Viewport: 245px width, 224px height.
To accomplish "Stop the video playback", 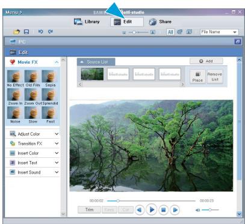I will pyautogui.click(x=163, y=210).
